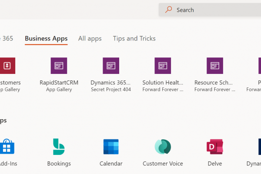Open the Solution Health app icon
Viewport: 261px width, 174px height.
163,66
